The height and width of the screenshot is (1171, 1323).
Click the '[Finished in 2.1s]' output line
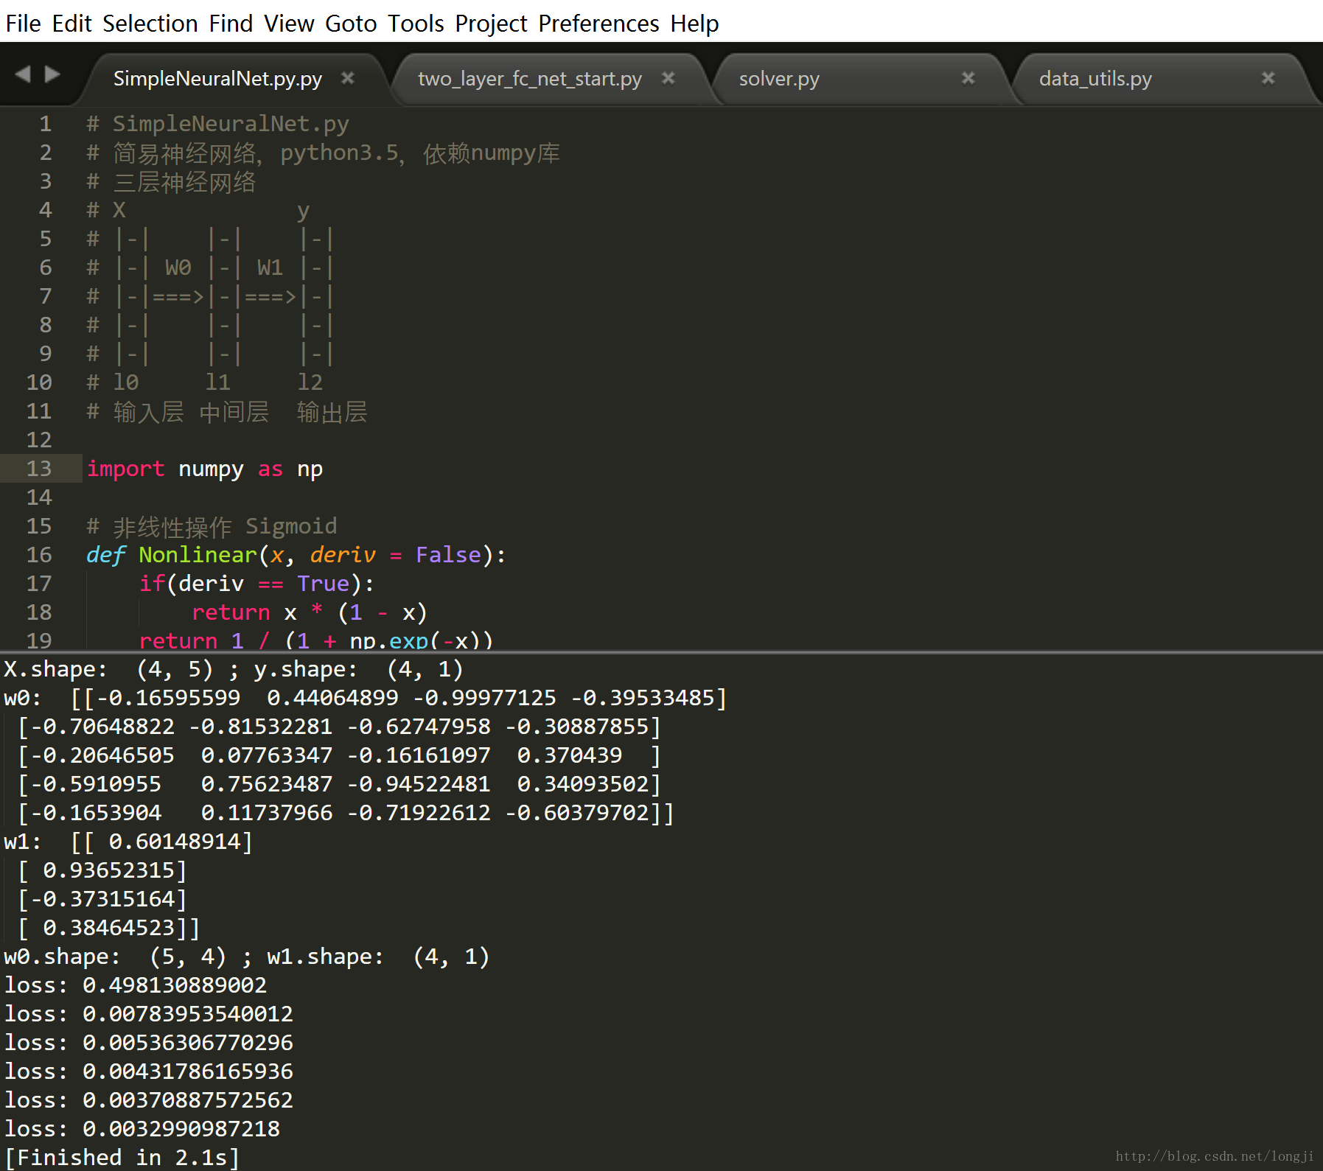pos(122,1158)
